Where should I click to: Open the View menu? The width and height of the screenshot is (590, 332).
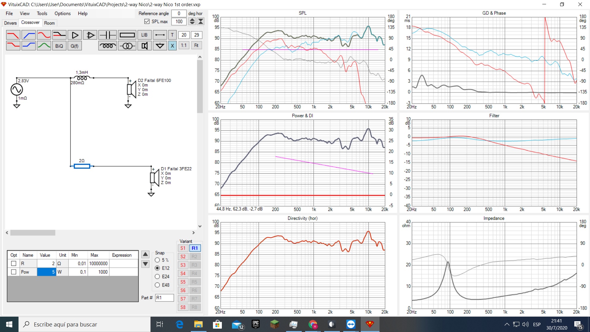click(25, 14)
